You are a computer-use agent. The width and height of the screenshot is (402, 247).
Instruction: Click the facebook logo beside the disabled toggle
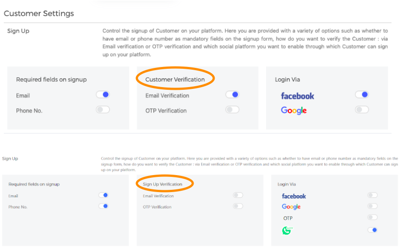pyautogui.click(x=294, y=196)
